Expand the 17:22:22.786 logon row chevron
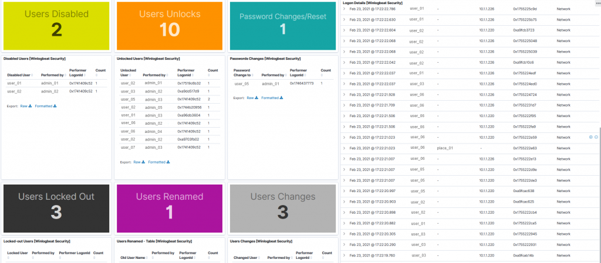This screenshot has height=263, width=601. (x=344, y=8)
